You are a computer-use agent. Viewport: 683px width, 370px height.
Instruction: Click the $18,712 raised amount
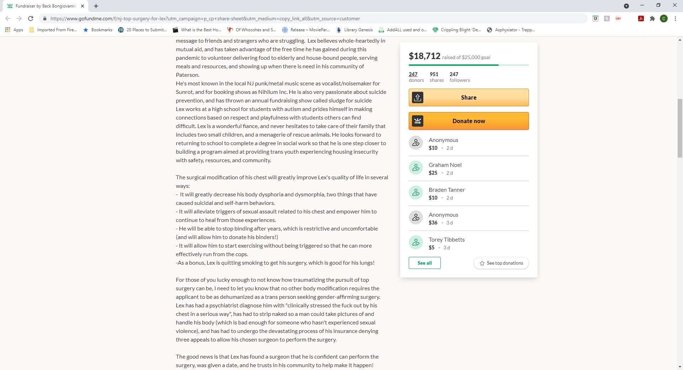[424, 56]
